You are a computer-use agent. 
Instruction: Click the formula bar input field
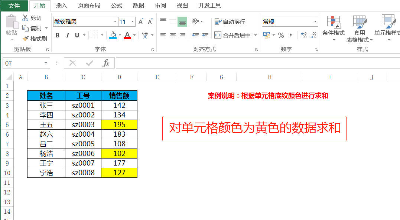pos(258,63)
